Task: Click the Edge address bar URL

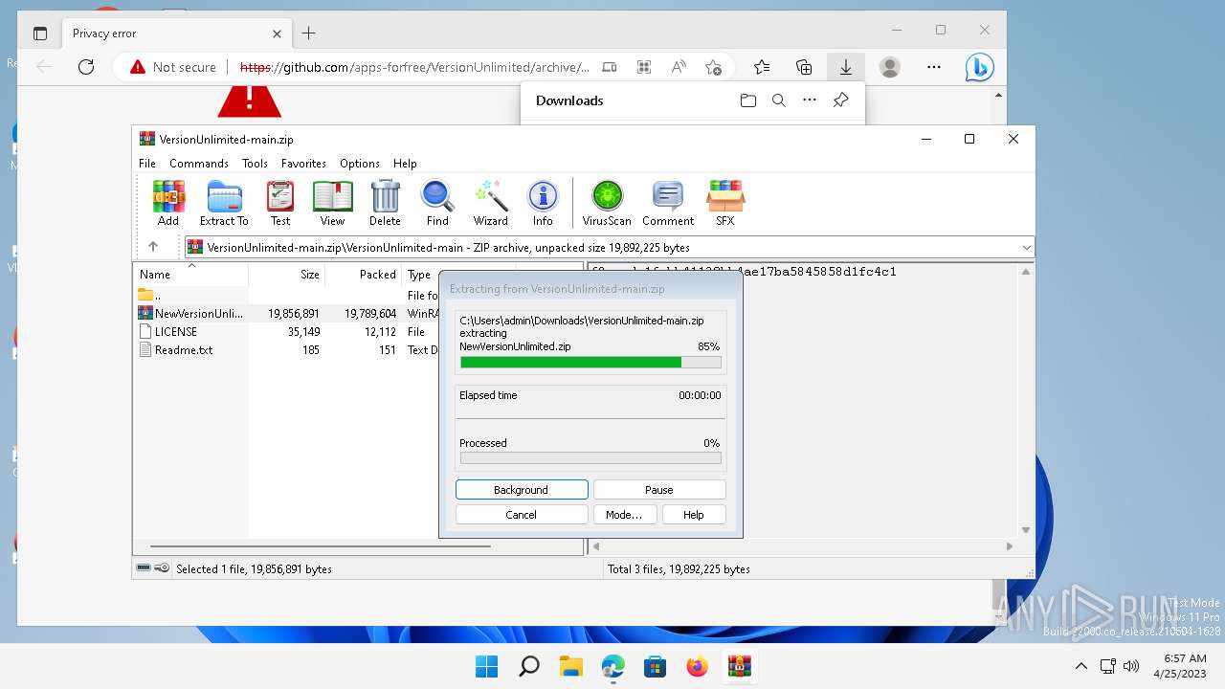Action: click(x=414, y=67)
